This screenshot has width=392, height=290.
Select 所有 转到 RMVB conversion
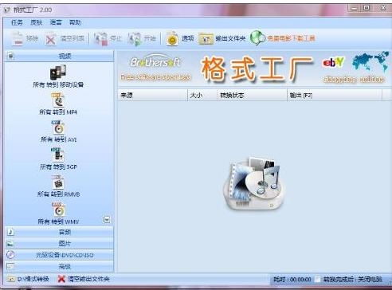pos(58,186)
